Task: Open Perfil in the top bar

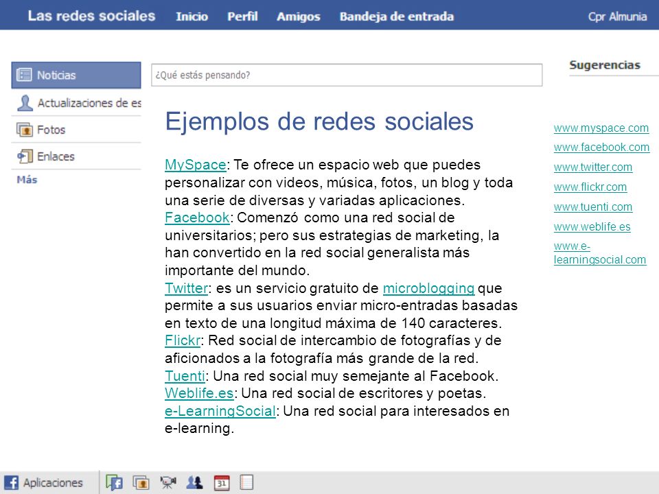Action: pyautogui.click(x=242, y=16)
